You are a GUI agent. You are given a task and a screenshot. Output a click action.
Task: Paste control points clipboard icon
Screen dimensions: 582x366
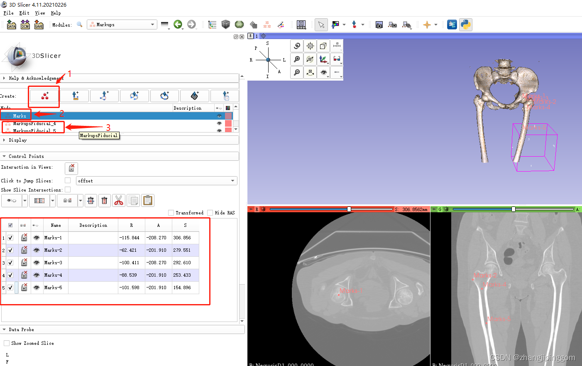147,201
